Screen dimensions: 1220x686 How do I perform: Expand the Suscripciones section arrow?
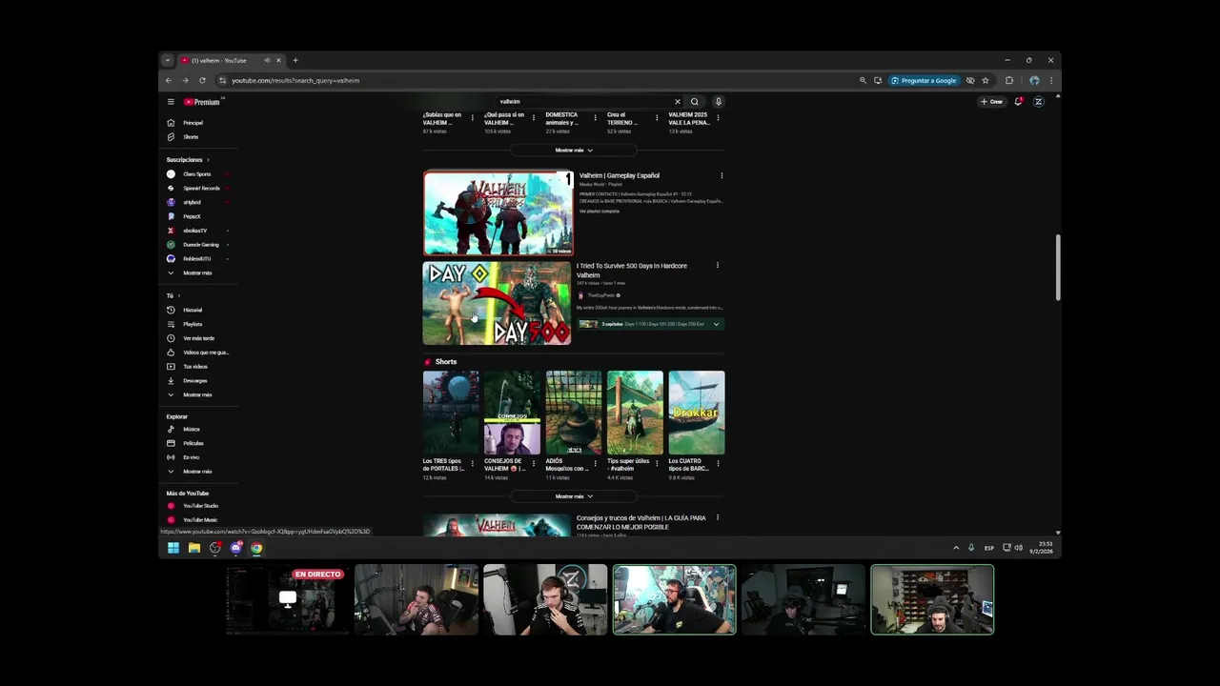pos(208,160)
